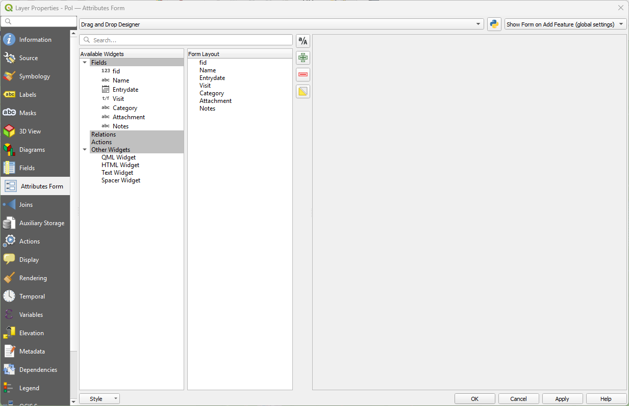Screen dimensions: 629x406
Task: Open Show Form on Add Feature dropdown
Action: coord(565,24)
